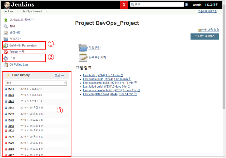This screenshot has width=226, height=158.
Task: Click the search help question mark icon
Action: (186, 5)
